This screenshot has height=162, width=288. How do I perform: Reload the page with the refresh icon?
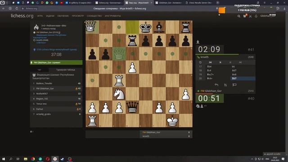pyautogui.click(x=17, y=9)
